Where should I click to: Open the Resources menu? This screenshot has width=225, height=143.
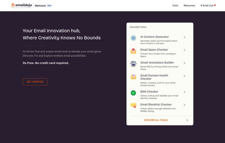click(x=189, y=6)
